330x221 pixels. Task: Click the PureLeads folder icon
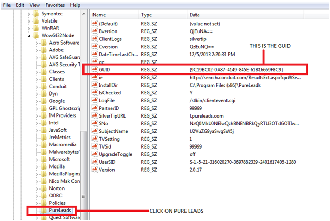click(36, 211)
